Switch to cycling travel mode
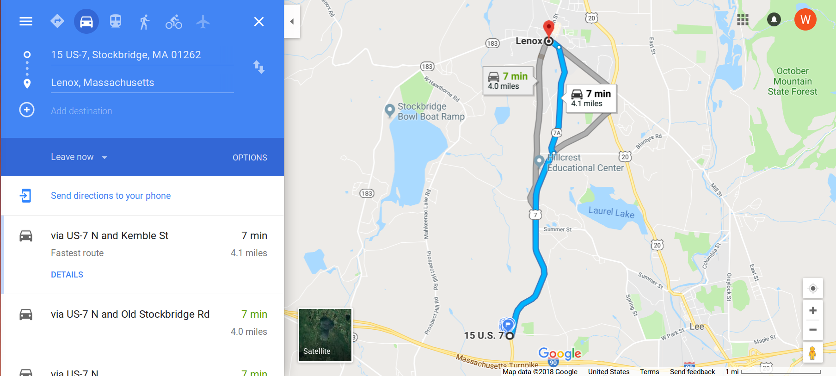836x376 pixels. pos(174,21)
